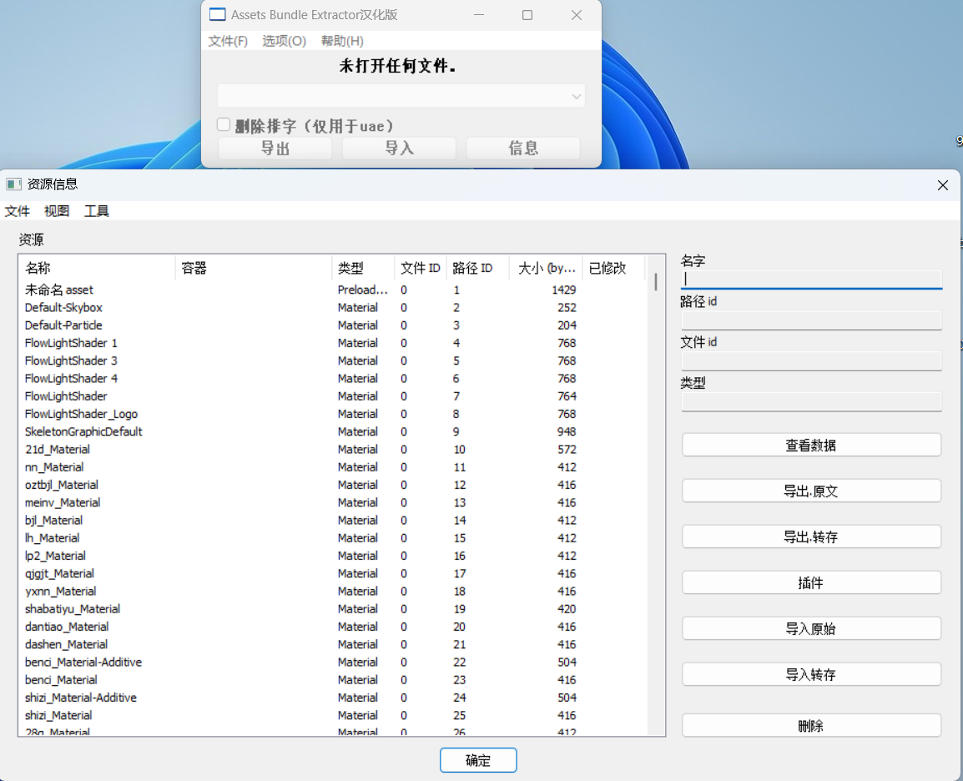This screenshot has width=963, height=781.
Task: Click inside the 名字 input field
Action: pyautogui.click(x=810, y=279)
